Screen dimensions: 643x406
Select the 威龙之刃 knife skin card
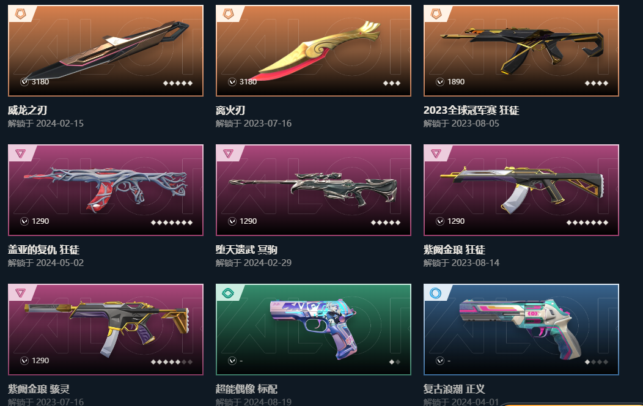coord(106,51)
